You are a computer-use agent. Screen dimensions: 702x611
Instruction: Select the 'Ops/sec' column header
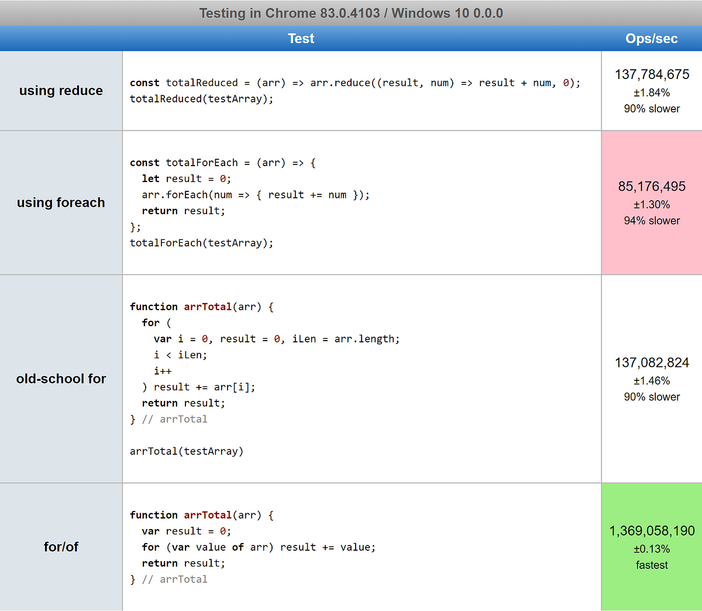(x=651, y=38)
